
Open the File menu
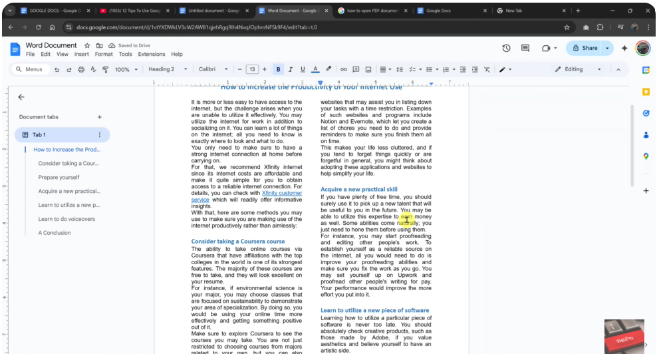tap(30, 54)
